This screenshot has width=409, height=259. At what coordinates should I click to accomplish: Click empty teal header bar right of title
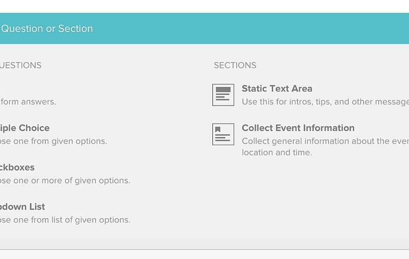coord(274,28)
